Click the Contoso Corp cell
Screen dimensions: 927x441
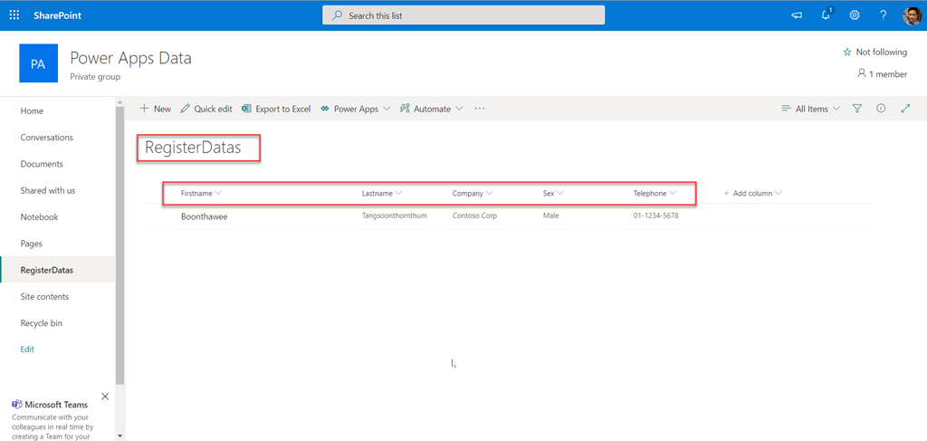coord(474,216)
